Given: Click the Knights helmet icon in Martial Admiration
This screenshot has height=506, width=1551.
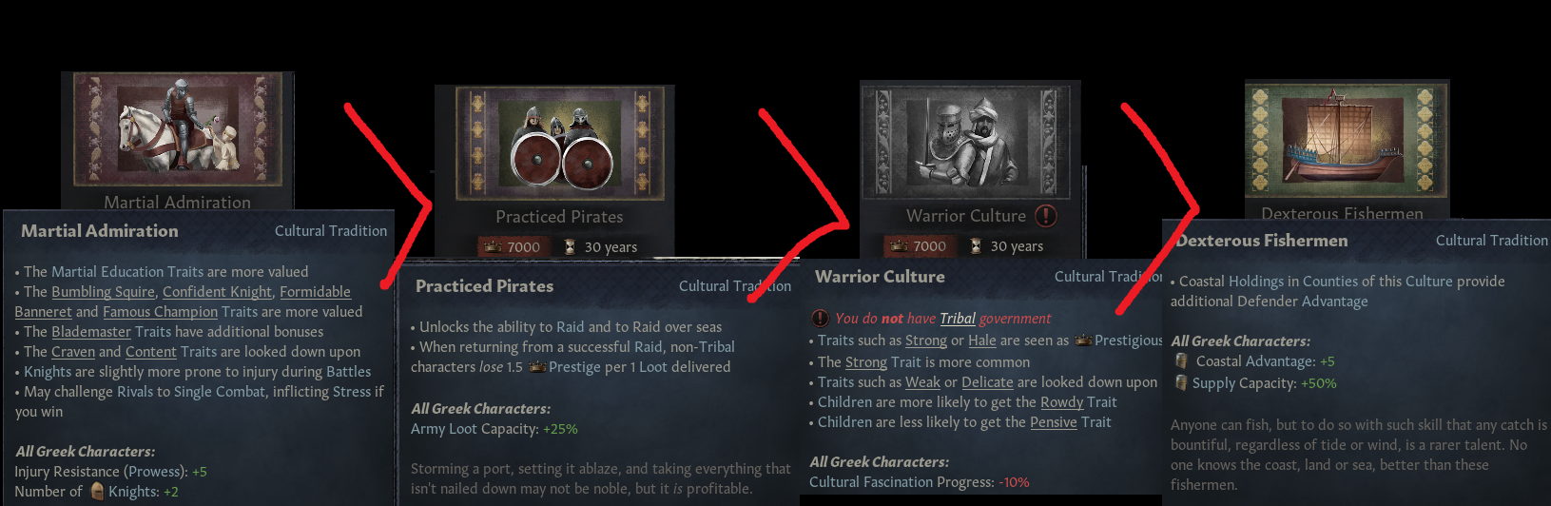Looking at the screenshot, I should 97,491.
